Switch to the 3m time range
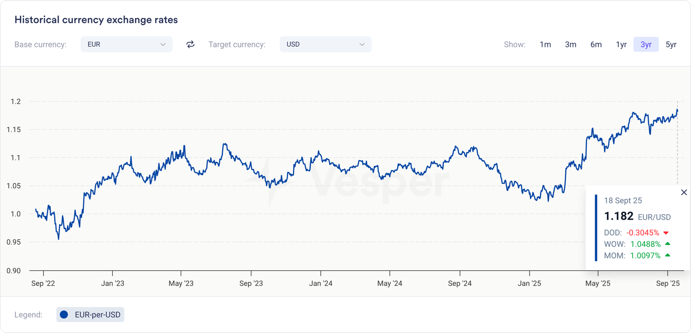Image resolution: width=691 pixels, height=333 pixels. (571, 44)
